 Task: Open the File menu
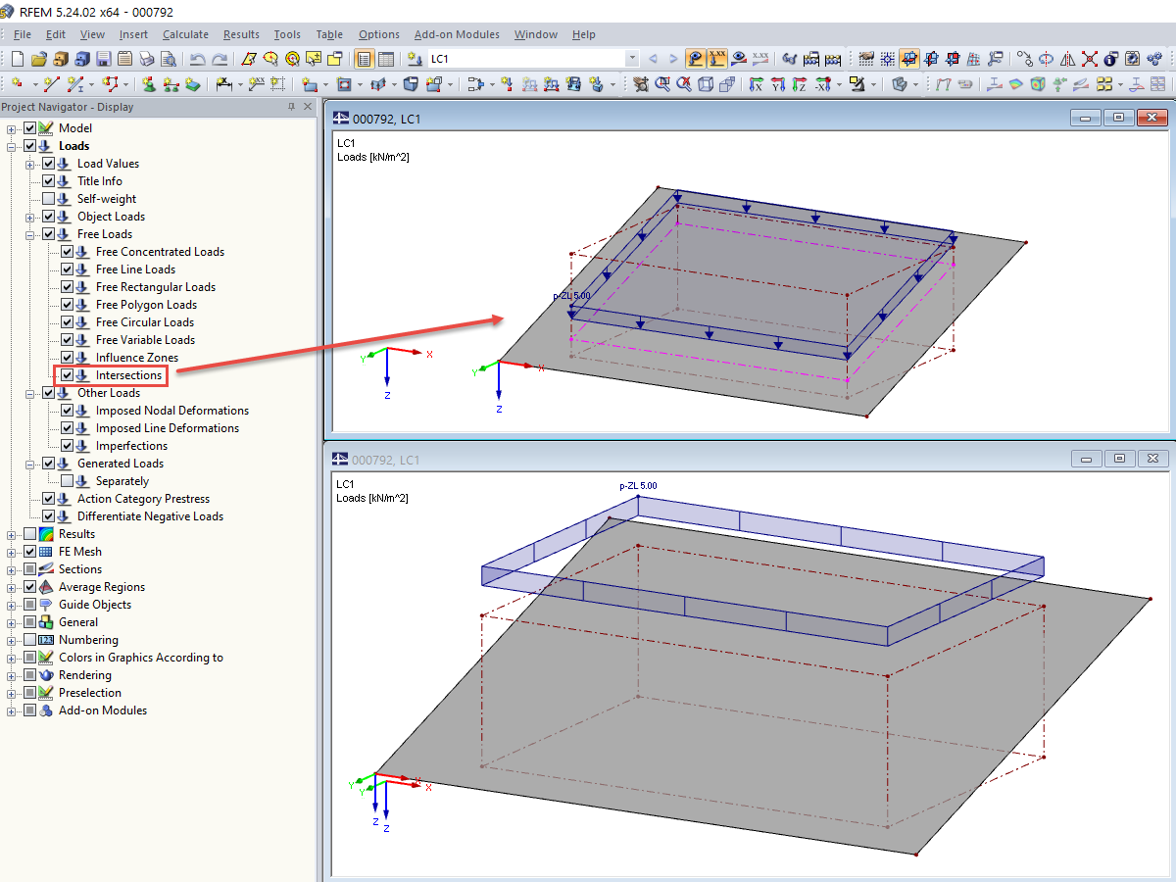coord(23,34)
